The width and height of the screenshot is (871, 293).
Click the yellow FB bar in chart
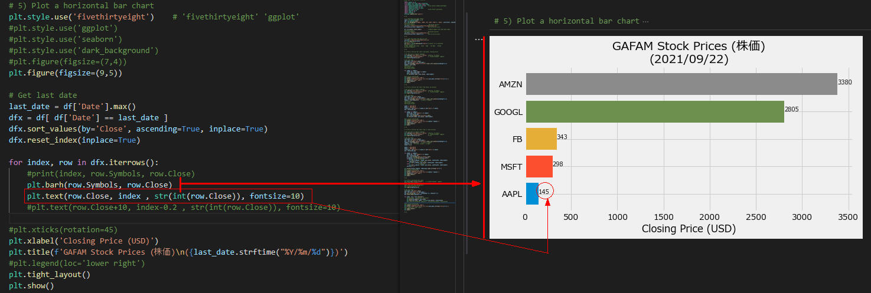[541, 139]
